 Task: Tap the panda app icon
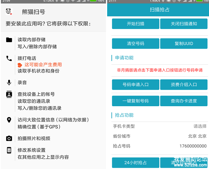9,12
